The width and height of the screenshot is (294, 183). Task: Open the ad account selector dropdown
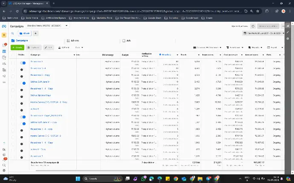click(x=47, y=26)
